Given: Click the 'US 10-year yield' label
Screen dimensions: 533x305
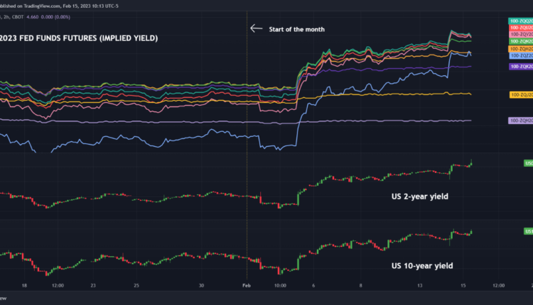Looking at the screenshot, I should tap(422, 266).
